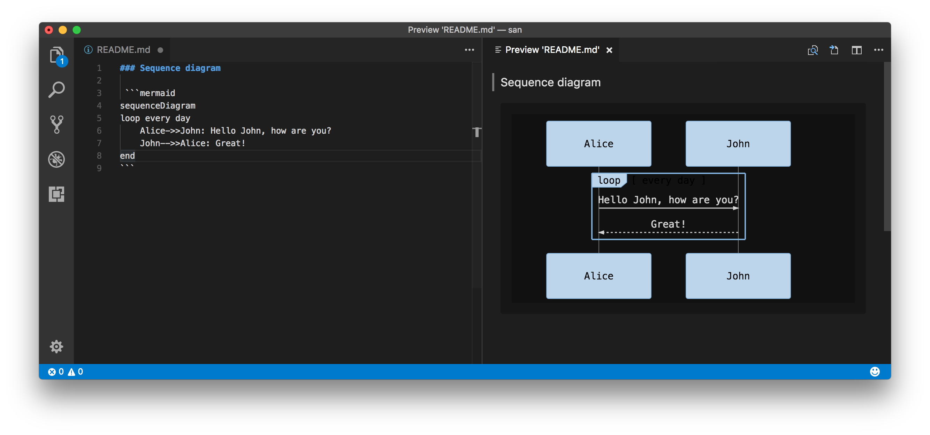This screenshot has height=435, width=930.
Task: Click the unsaved changes dot on README.md
Action: 161,50
